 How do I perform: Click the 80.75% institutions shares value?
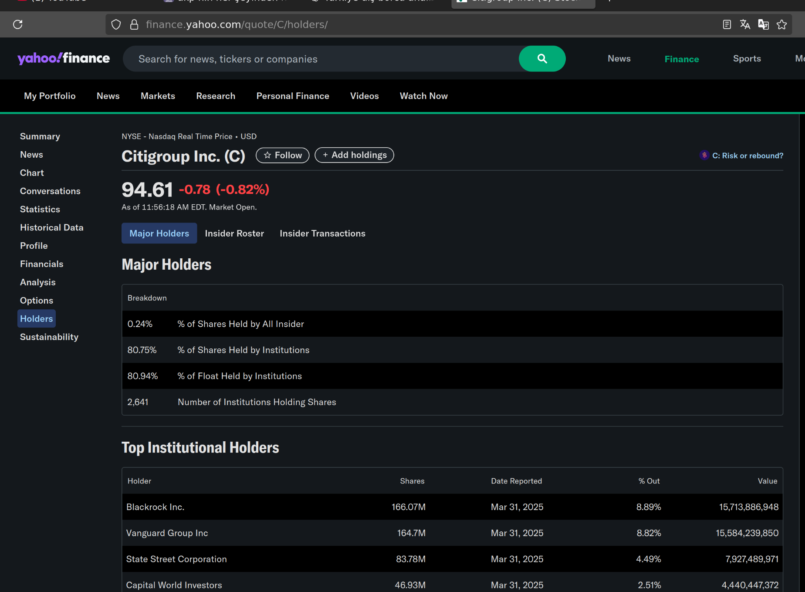tap(142, 350)
